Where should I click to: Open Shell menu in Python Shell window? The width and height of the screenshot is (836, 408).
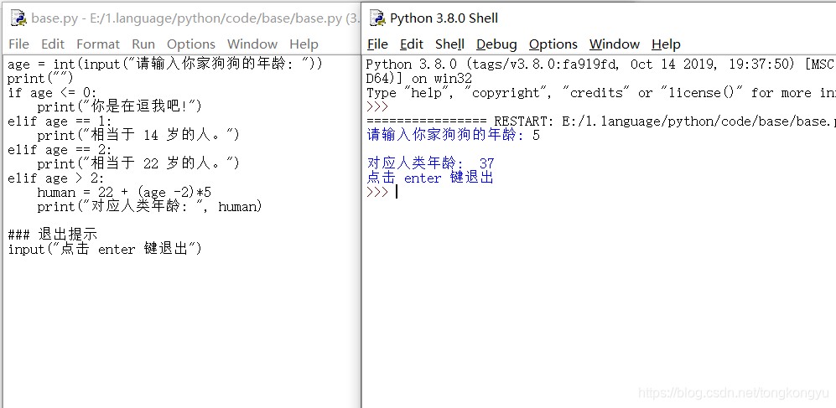pos(449,44)
